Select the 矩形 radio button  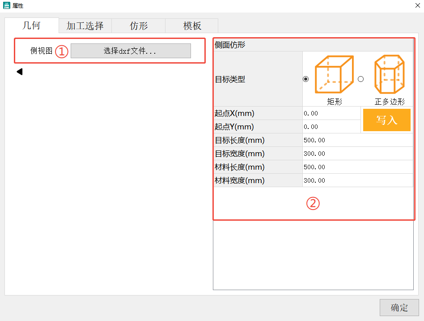306,79
